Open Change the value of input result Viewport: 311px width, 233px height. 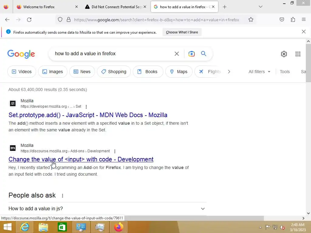[x=81, y=159]
